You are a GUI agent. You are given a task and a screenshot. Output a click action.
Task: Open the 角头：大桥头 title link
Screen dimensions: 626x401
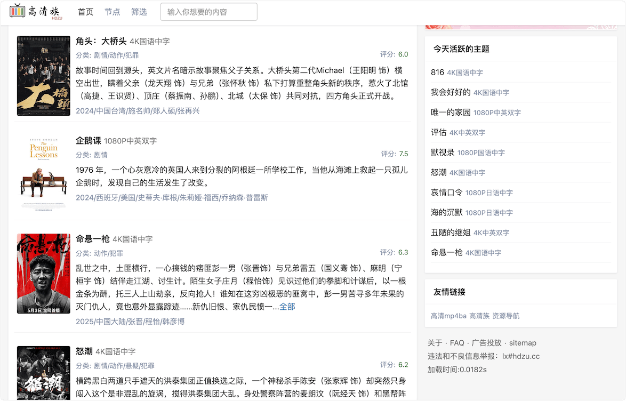coord(101,41)
